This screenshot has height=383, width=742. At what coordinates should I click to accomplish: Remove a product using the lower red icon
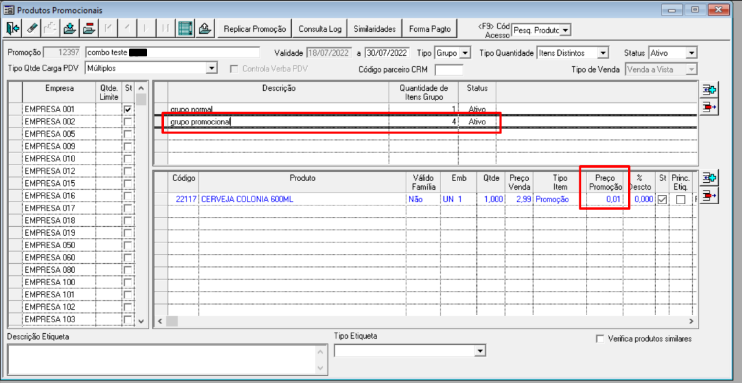[709, 195]
